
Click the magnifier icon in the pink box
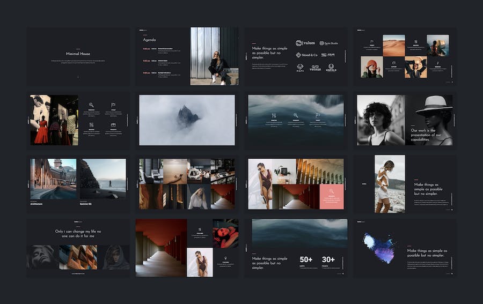tap(331, 191)
